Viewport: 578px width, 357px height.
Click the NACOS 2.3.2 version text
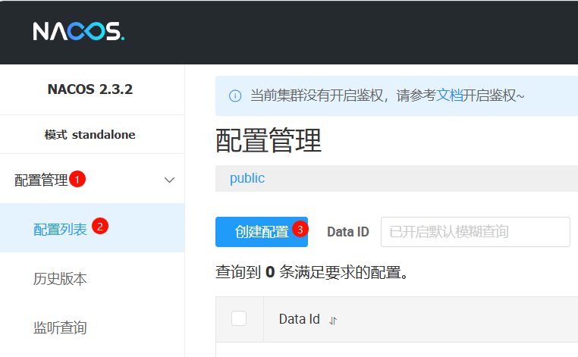tap(90, 89)
